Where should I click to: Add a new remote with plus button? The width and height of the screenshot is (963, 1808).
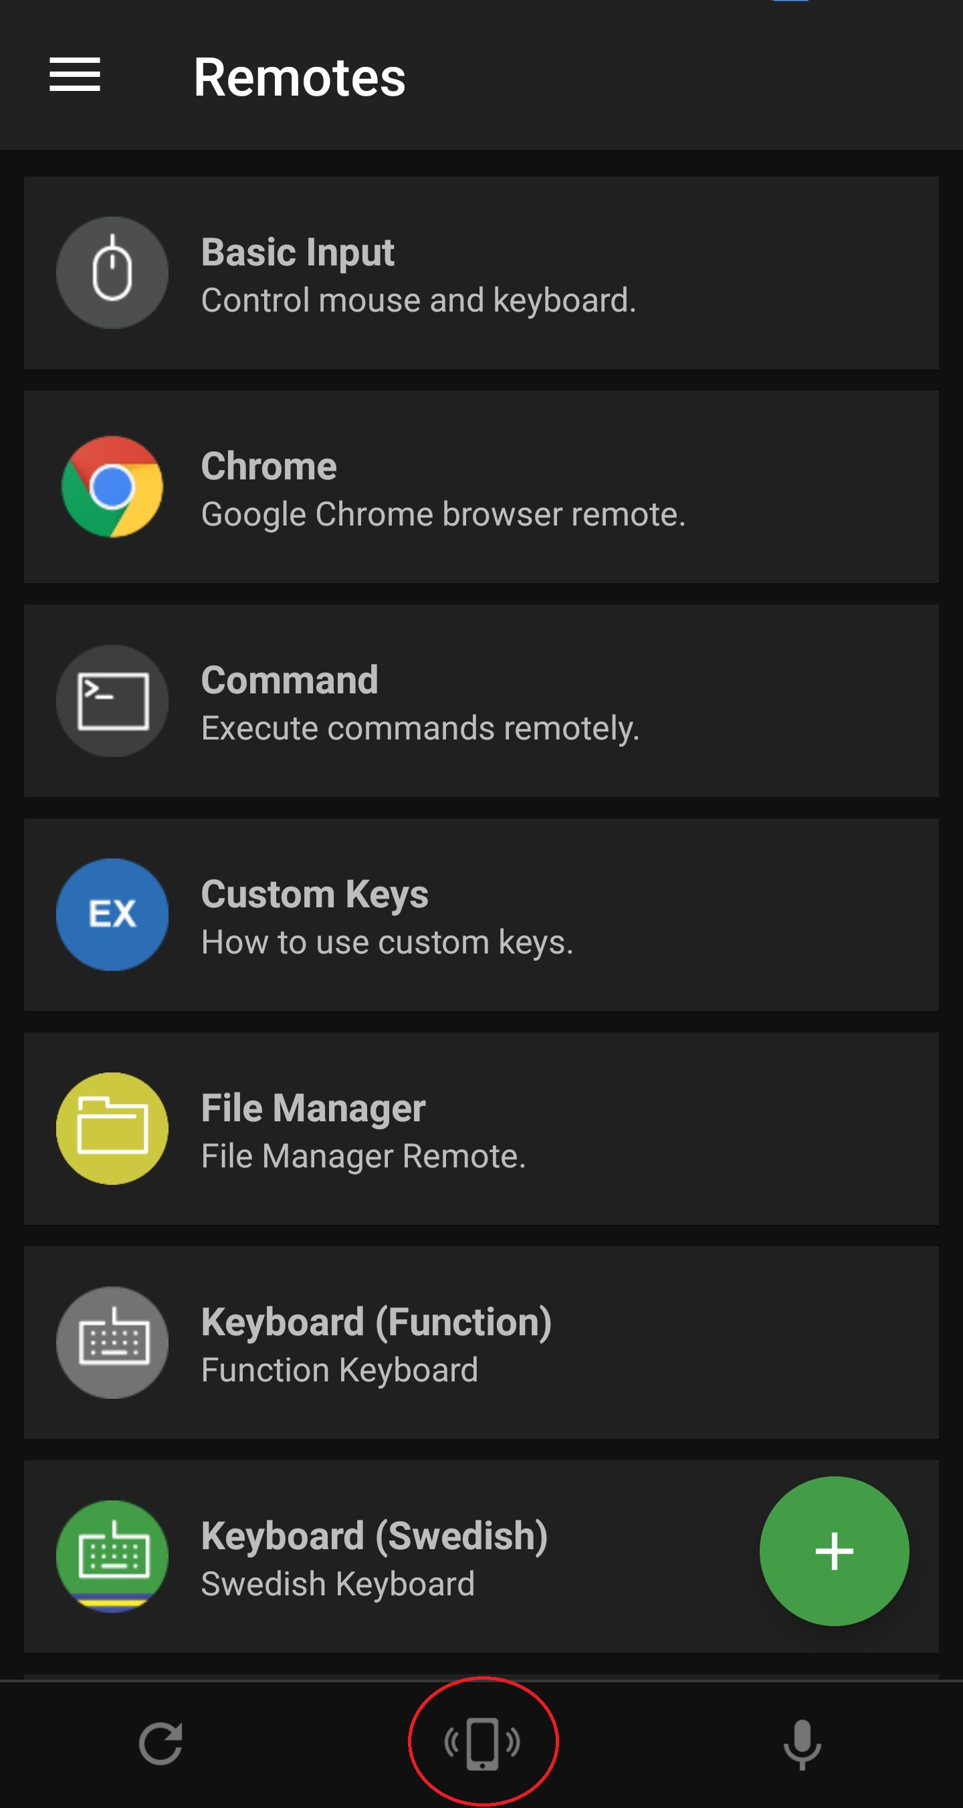pos(834,1551)
